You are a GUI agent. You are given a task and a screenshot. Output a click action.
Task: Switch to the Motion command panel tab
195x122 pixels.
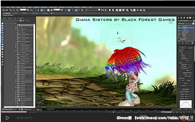[187, 18]
